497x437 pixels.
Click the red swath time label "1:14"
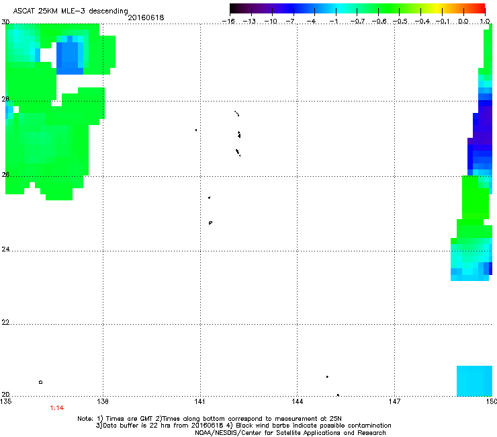pos(56,408)
